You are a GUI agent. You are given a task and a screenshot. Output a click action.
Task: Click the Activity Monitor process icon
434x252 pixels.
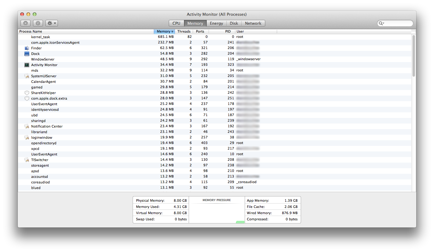27,65
